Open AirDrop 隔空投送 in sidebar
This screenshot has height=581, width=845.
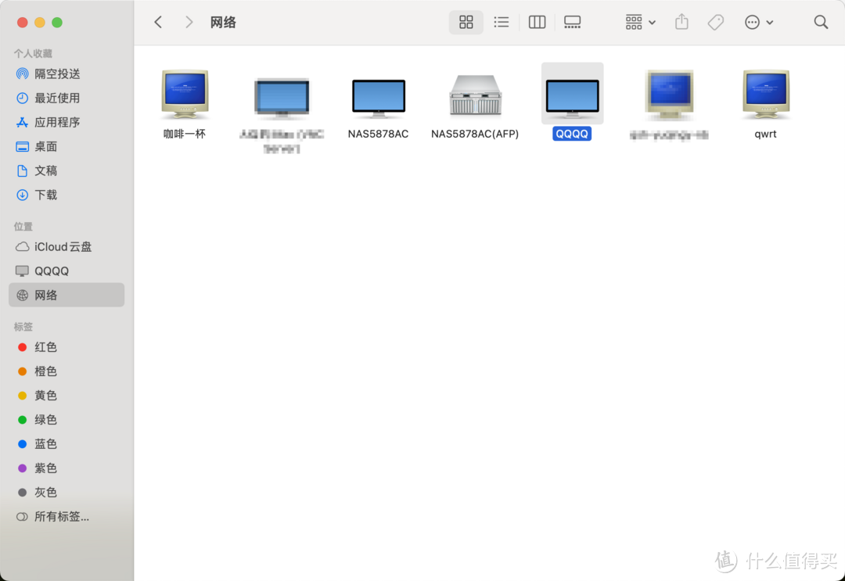coord(67,74)
